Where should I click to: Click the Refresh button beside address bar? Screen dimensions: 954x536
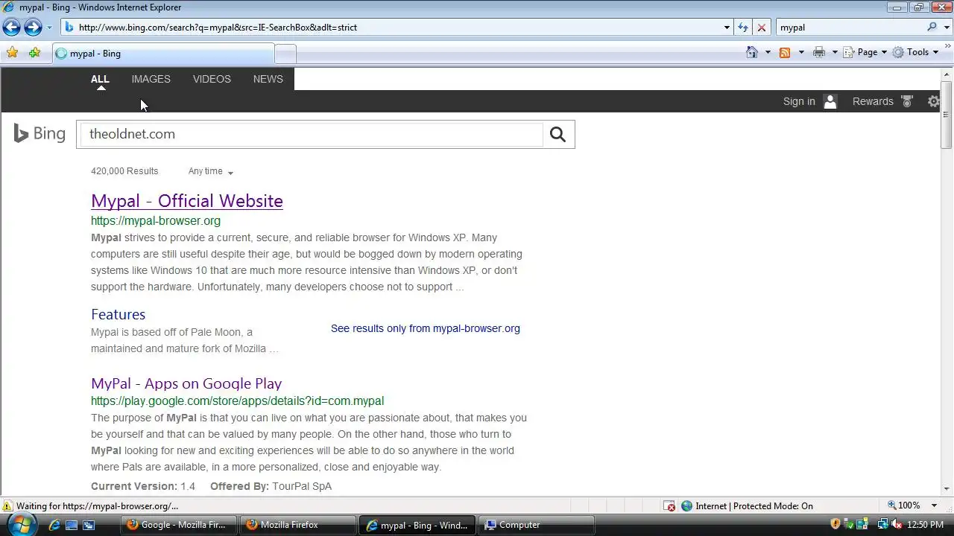743,28
